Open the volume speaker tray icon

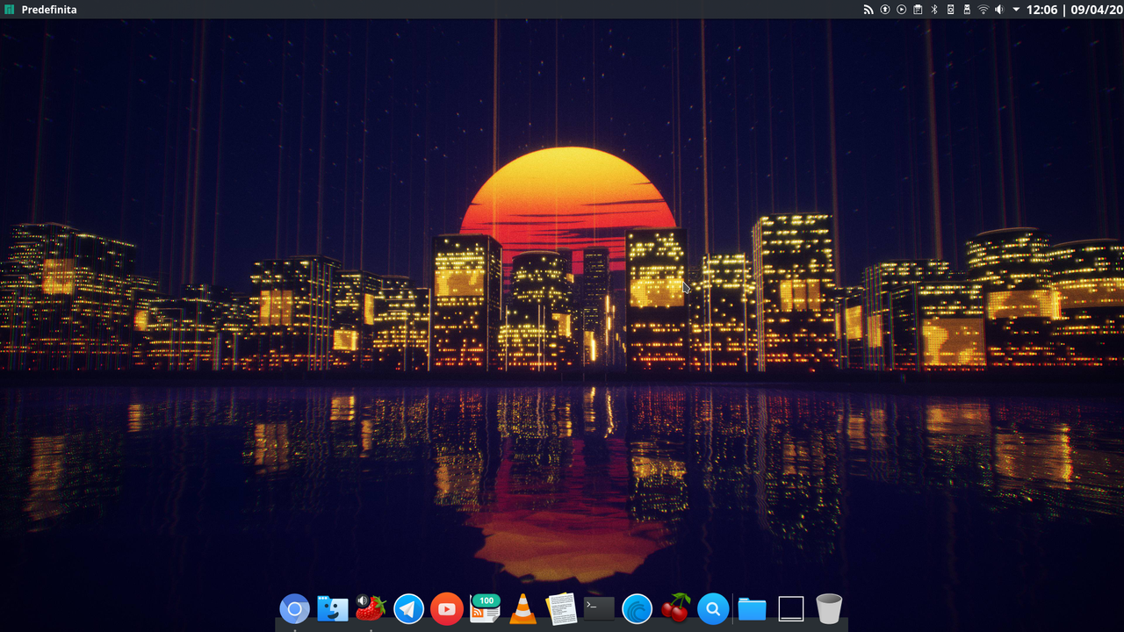tap(1000, 10)
